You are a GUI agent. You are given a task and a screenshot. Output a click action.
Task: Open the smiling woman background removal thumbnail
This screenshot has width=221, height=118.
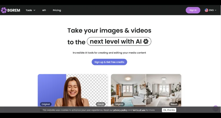pyautogui.click(x=73, y=90)
